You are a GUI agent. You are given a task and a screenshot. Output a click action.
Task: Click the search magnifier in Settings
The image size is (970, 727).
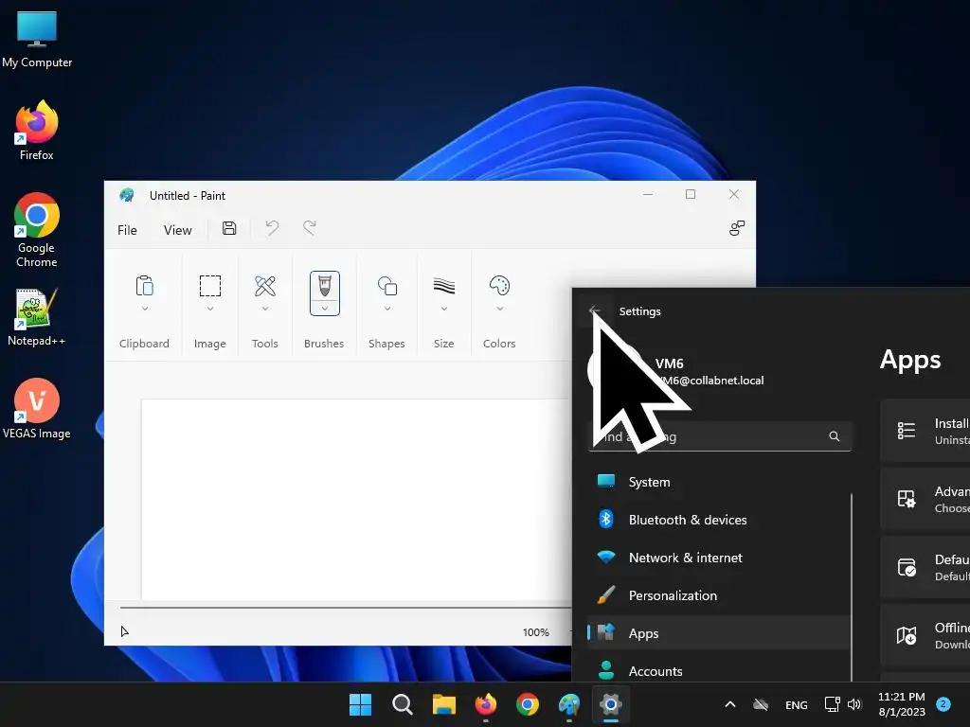click(834, 436)
